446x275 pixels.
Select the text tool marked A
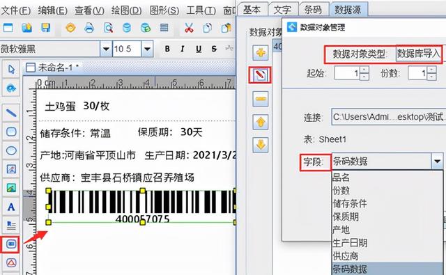point(11,207)
